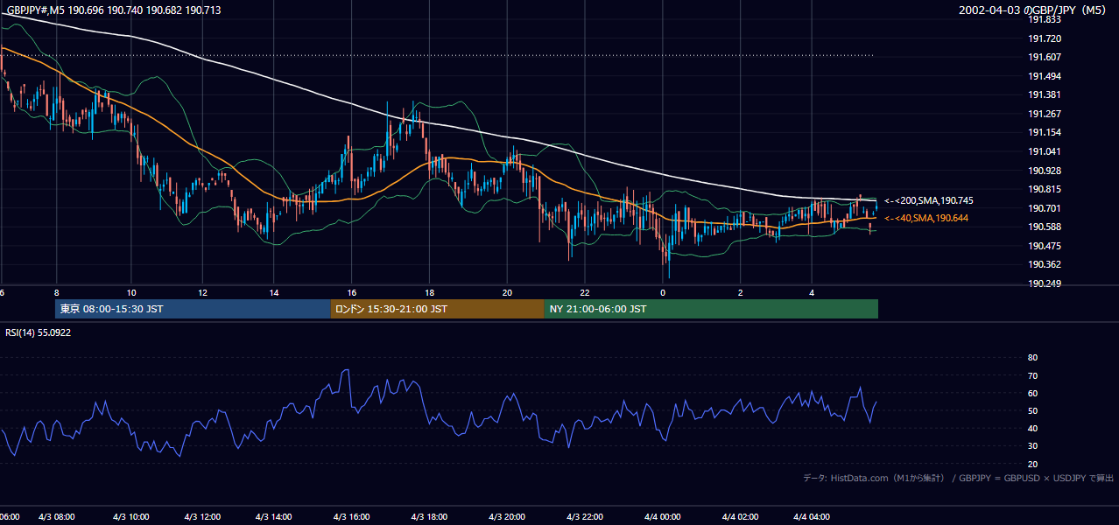Viewport: 1119px width, 525px height.
Task: Click the RSI(14) 55.0922 indicator label
Action: point(39,332)
